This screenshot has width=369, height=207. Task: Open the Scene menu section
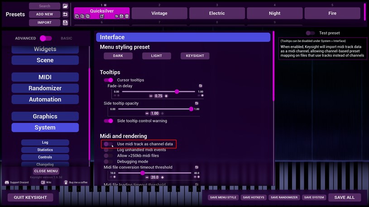click(45, 60)
